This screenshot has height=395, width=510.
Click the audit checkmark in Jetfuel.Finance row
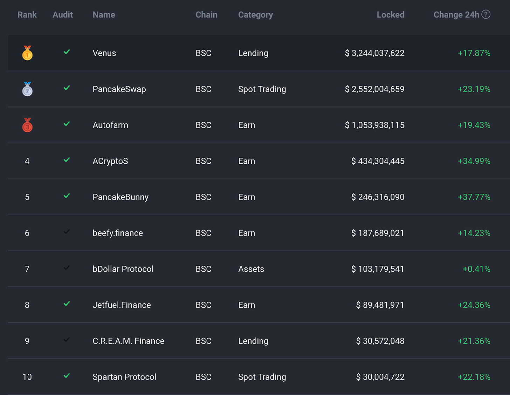click(67, 304)
